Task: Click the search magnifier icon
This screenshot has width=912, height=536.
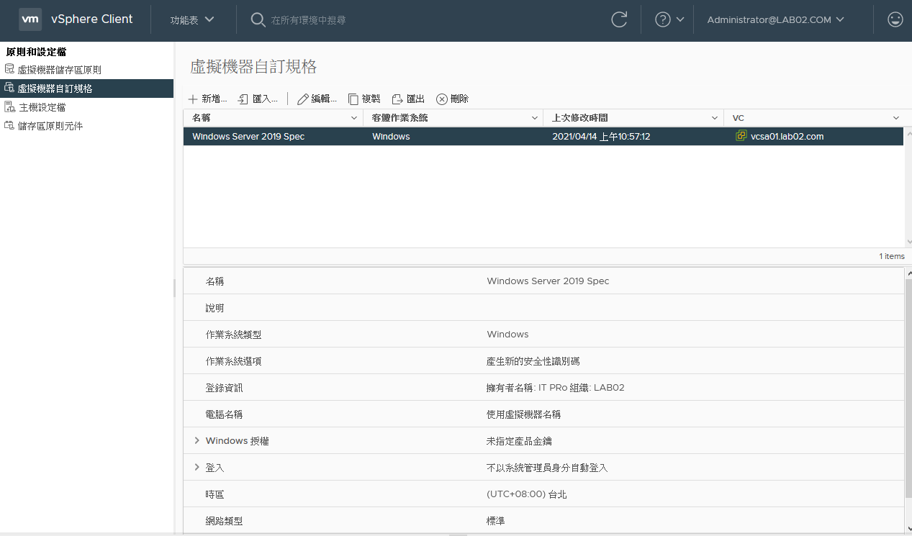Action: pyautogui.click(x=258, y=20)
